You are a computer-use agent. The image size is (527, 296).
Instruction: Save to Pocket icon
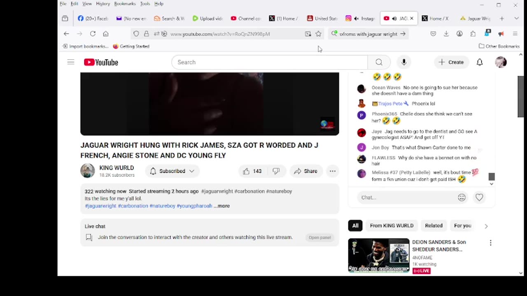[x=433, y=34]
